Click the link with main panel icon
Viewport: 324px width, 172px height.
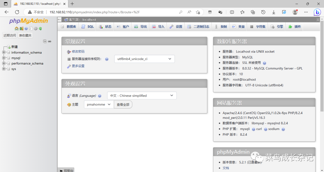(x=49, y=41)
